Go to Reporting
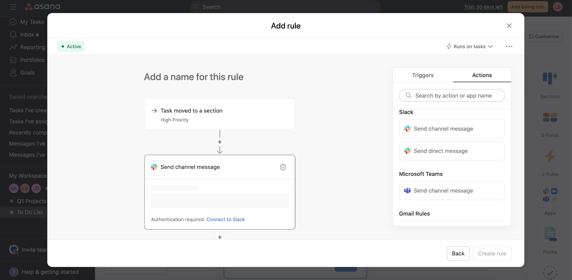The width and height of the screenshot is (572, 280). (x=28, y=47)
